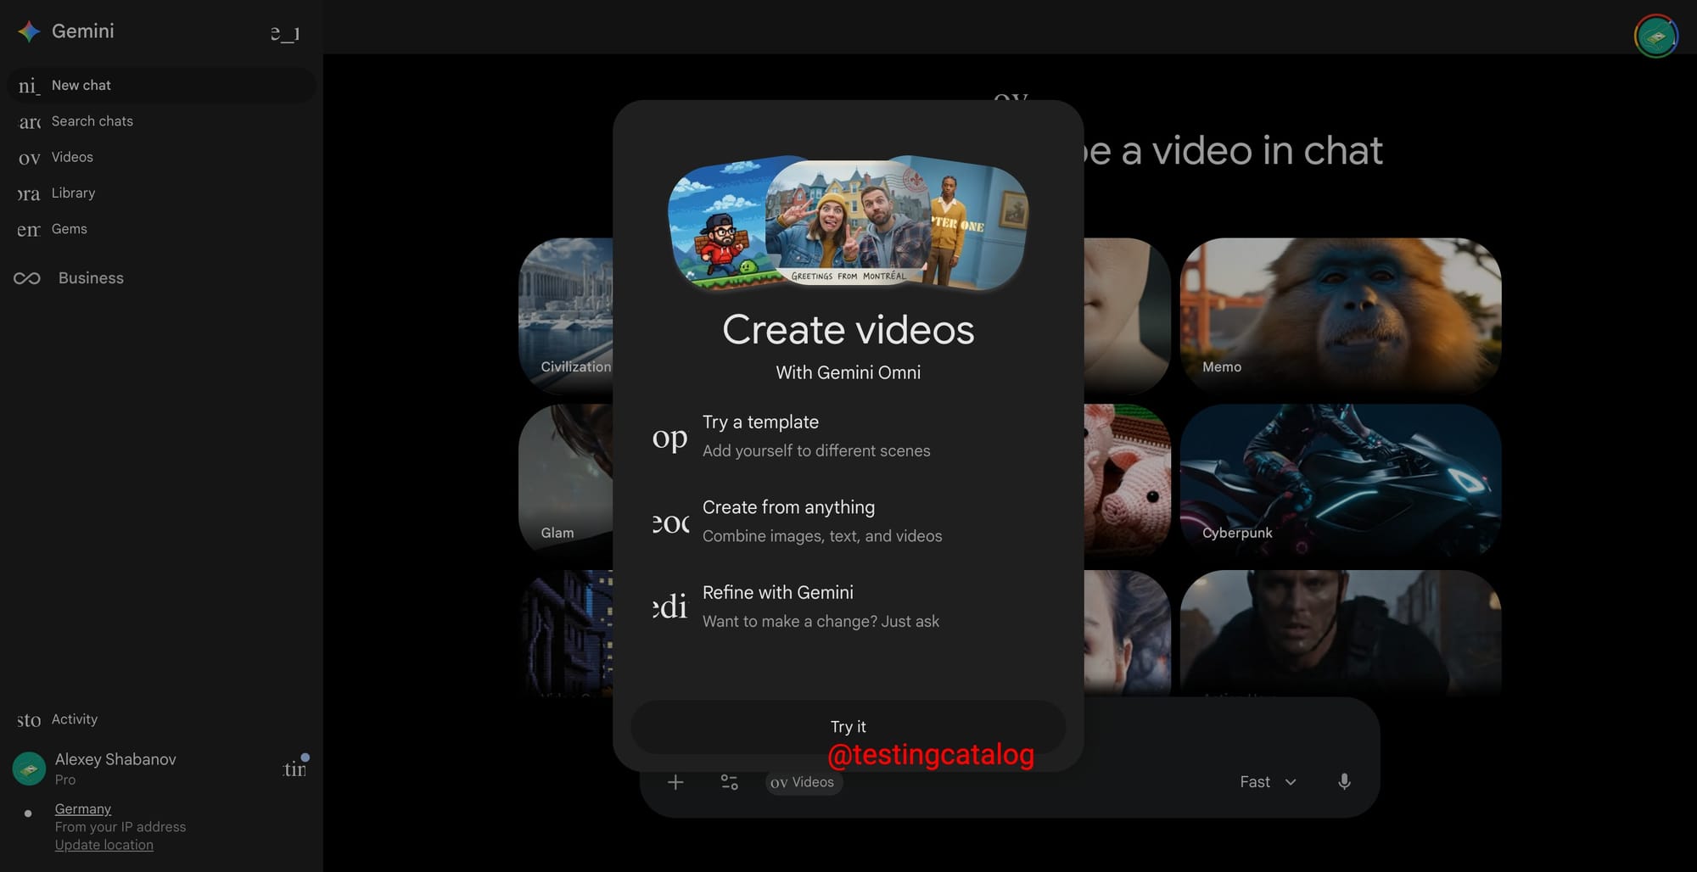
Task: Click the With Gemini Omni subtitle
Action: pos(848,372)
